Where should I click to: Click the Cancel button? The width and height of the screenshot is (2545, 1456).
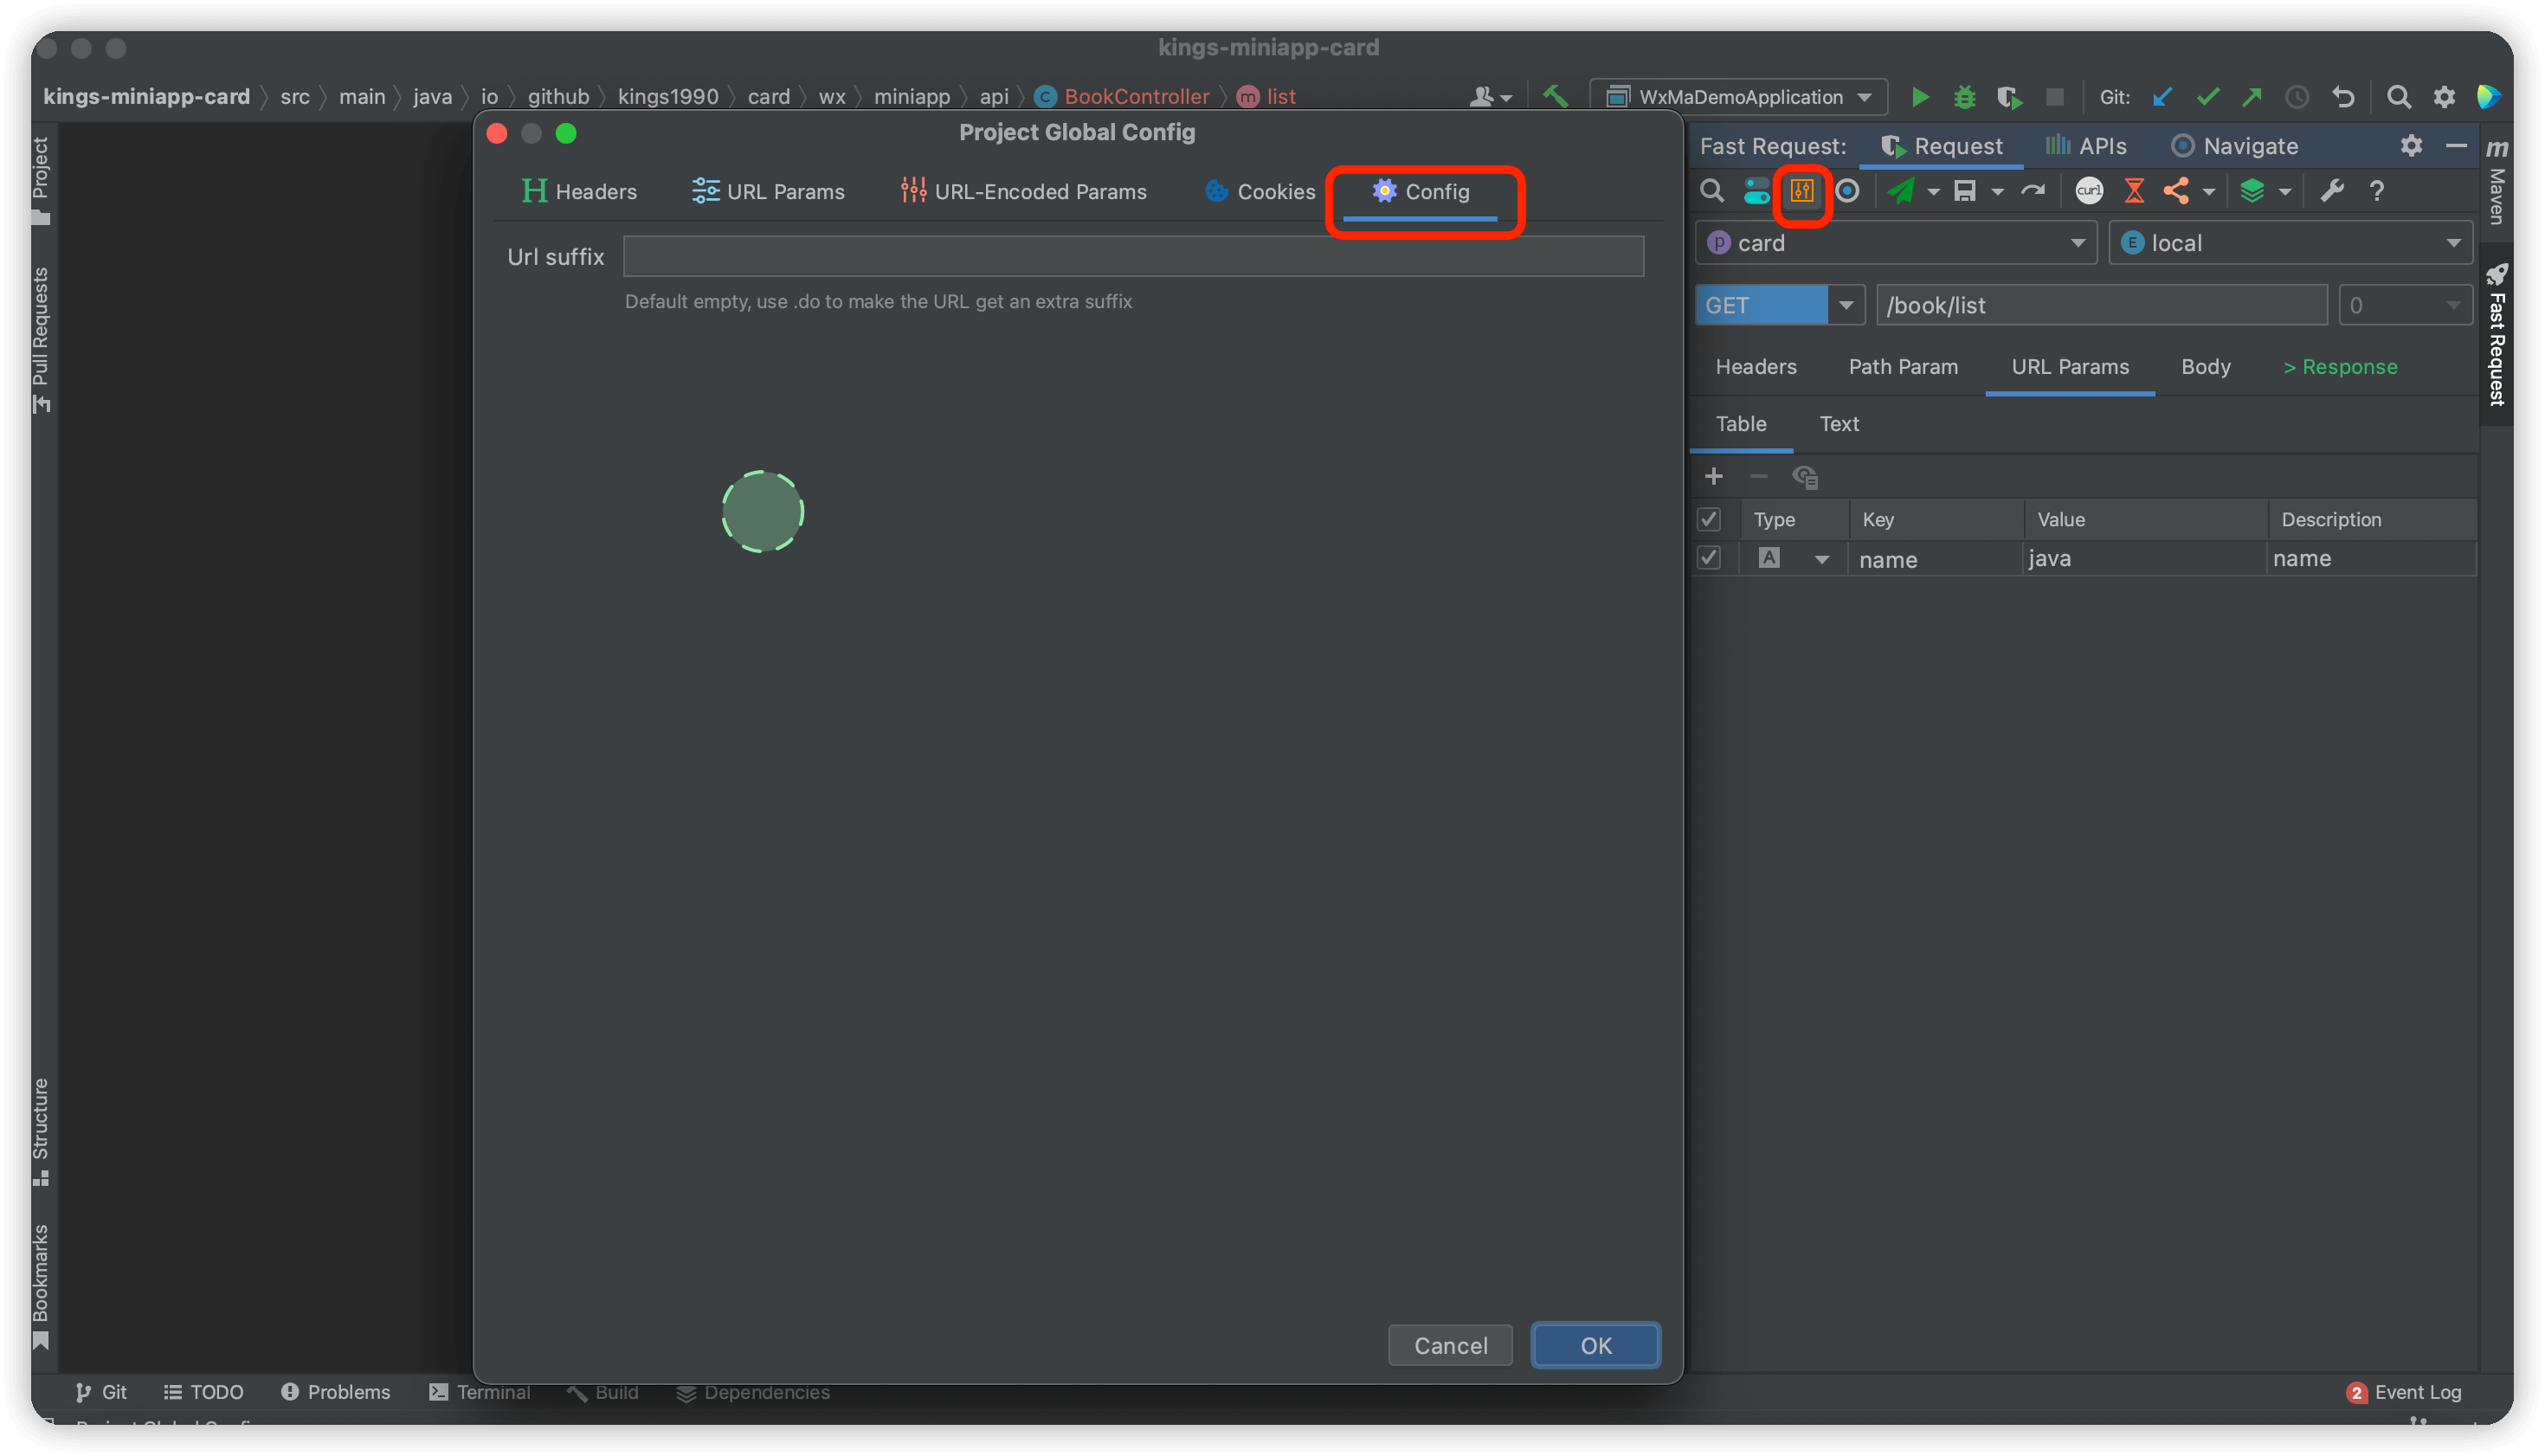(x=1450, y=1345)
